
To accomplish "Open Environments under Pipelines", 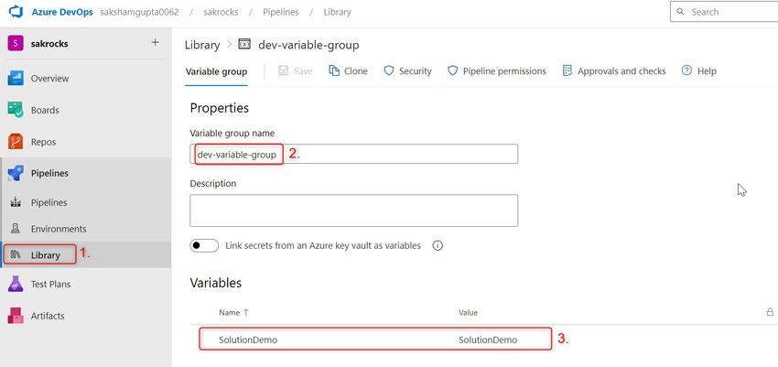I will tap(59, 229).
